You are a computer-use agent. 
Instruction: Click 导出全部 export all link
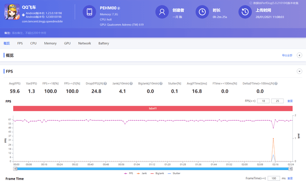click(287, 55)
